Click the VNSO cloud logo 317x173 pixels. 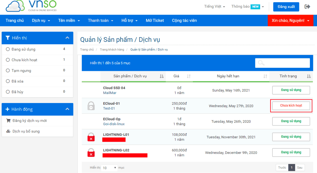click(x=31, y=6)
